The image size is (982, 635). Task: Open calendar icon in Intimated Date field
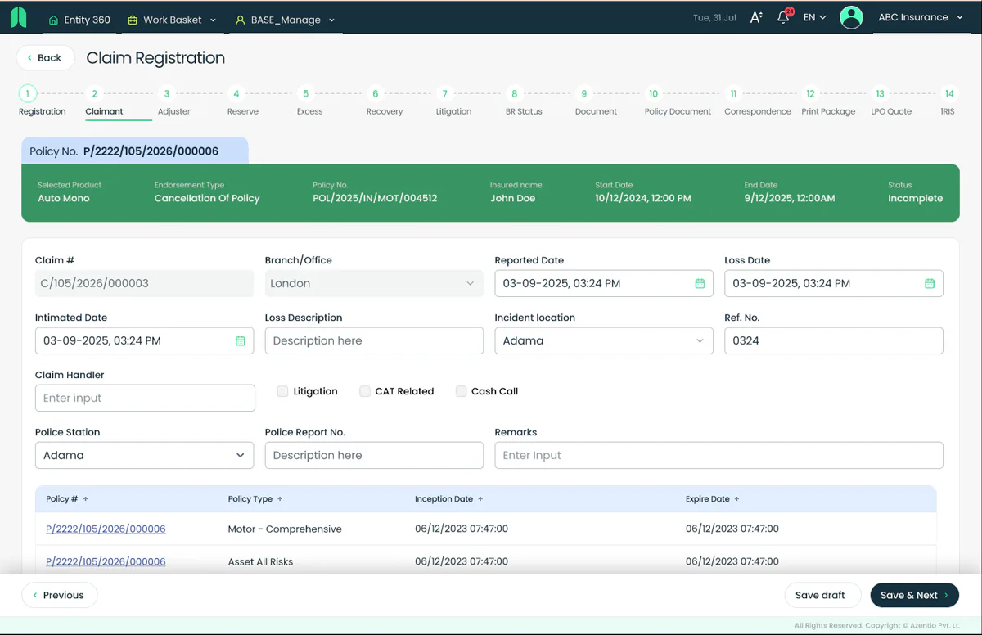(240, 340)
